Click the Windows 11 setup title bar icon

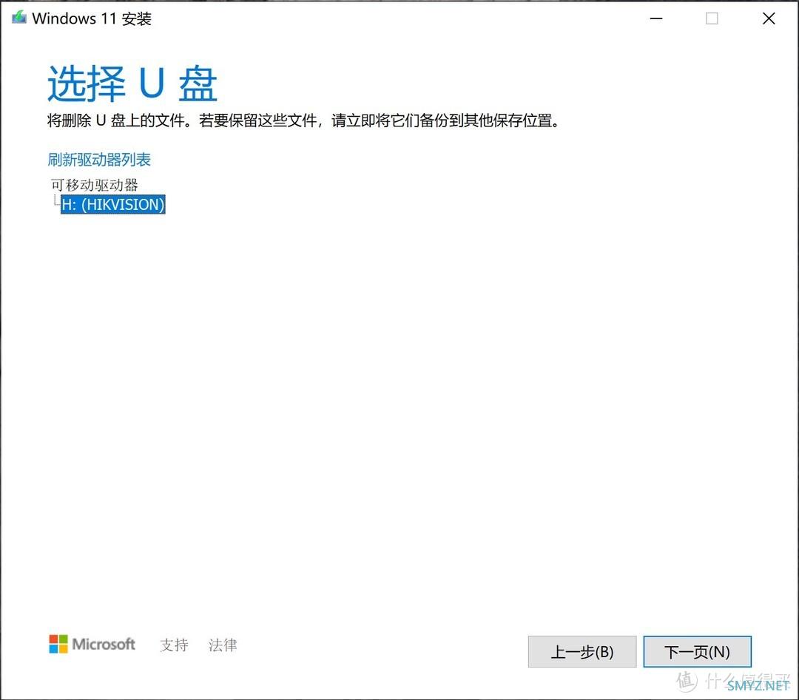pyautogui.click(x=18, y=18)
